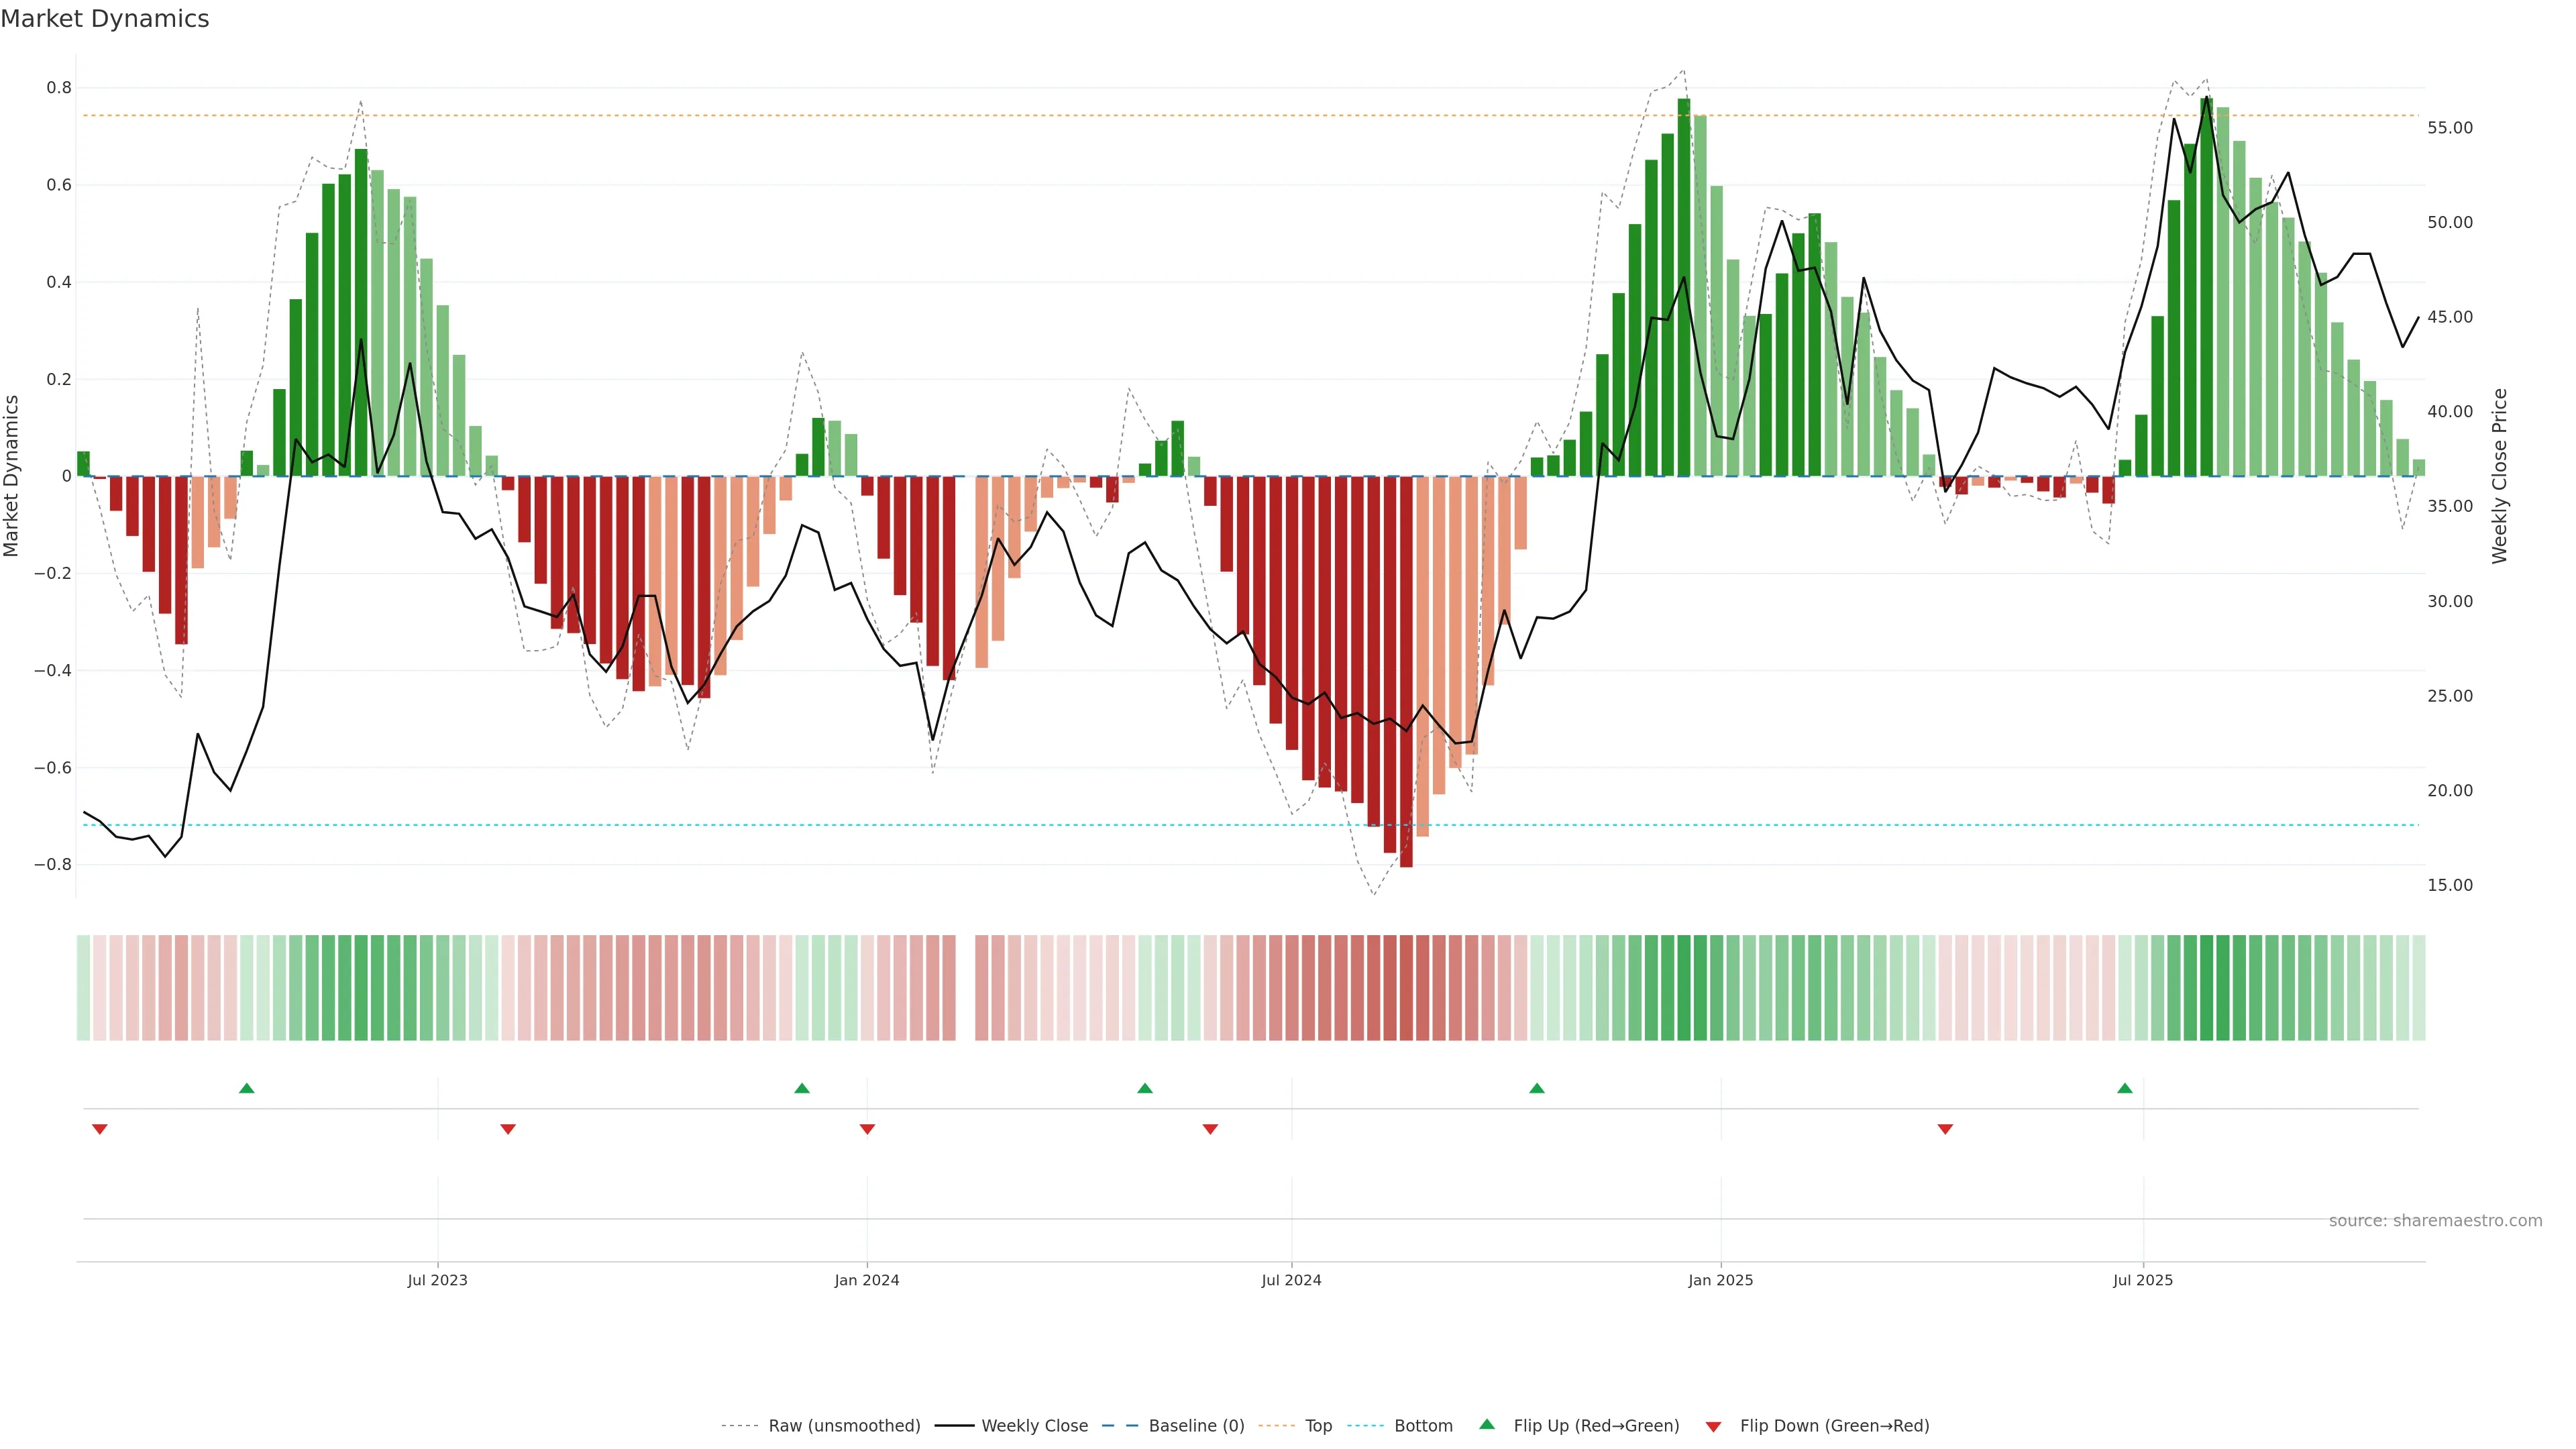
Task: Click the red flip-down marker at Jan 2024
Action: click(867, 1129)
